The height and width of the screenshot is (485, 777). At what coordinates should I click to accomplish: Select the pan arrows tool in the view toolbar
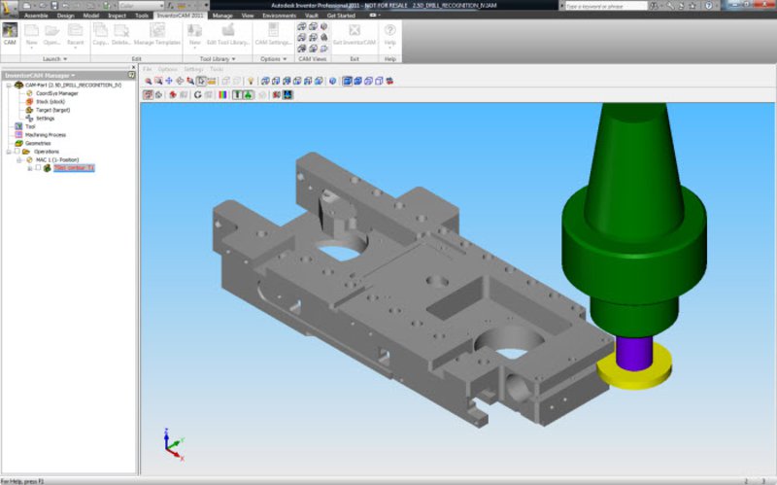(x=168, y=81)
